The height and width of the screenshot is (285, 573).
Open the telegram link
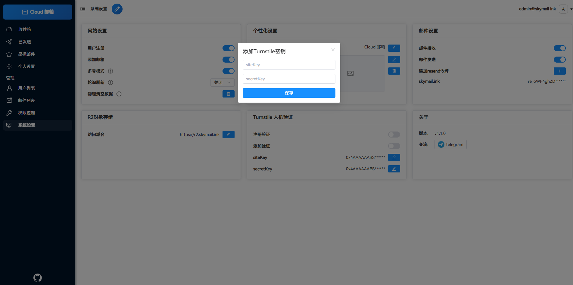coord(450,144)
